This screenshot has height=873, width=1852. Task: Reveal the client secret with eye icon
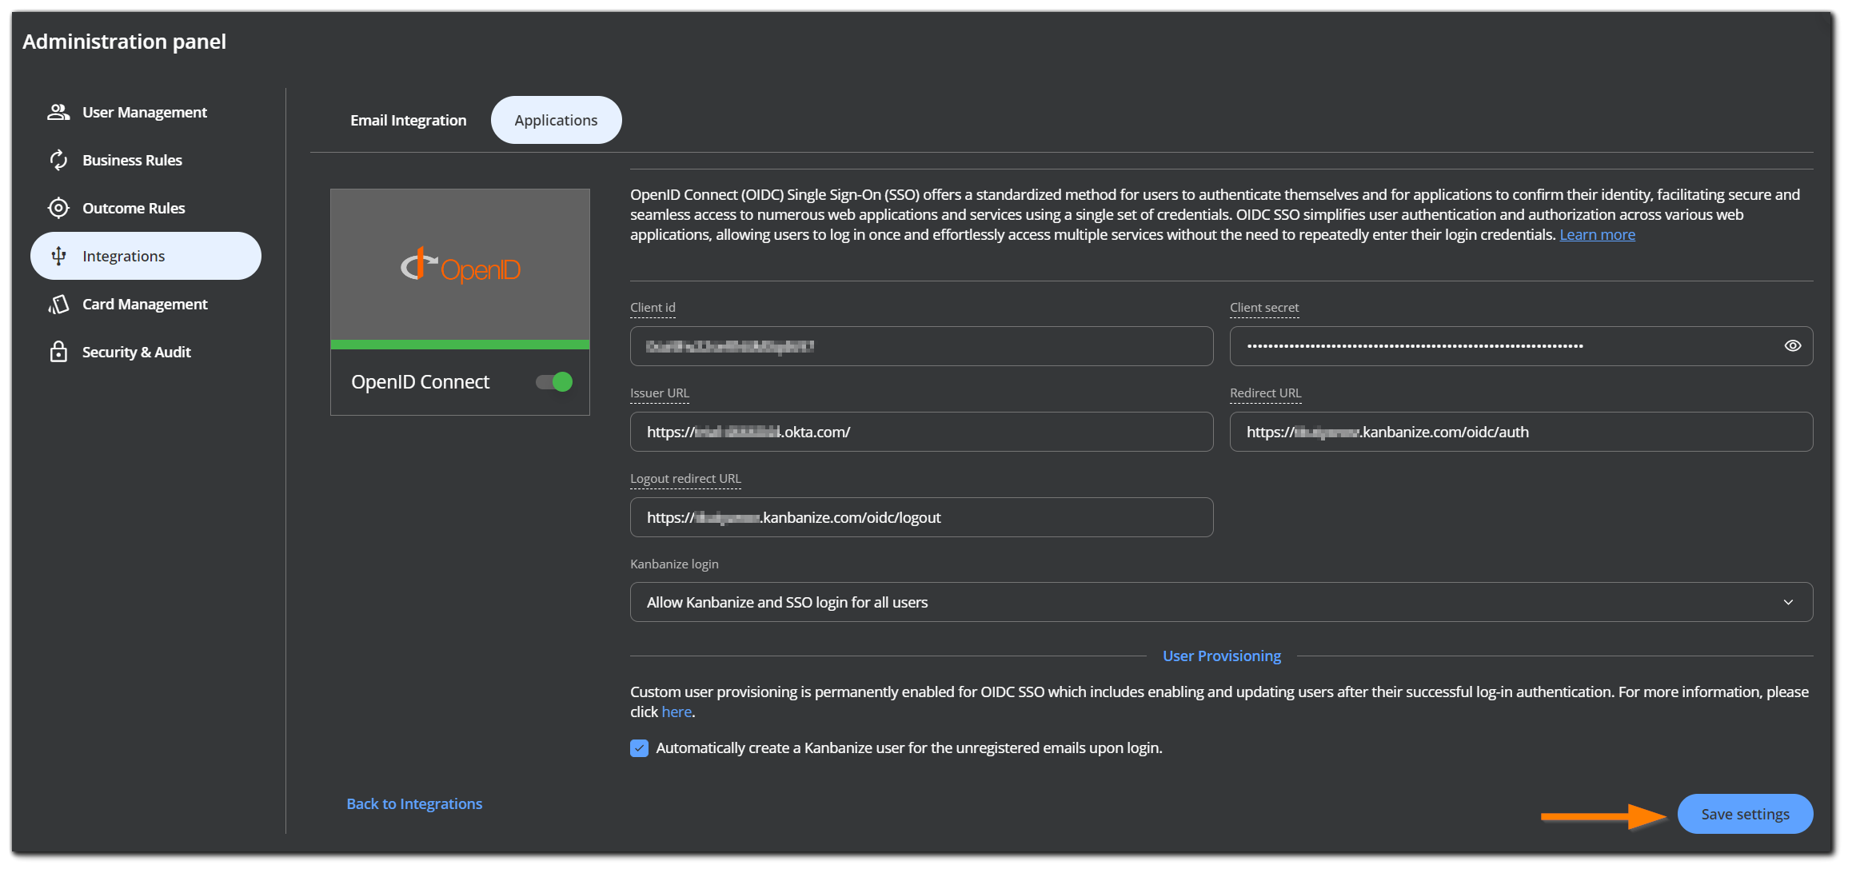1793,345
